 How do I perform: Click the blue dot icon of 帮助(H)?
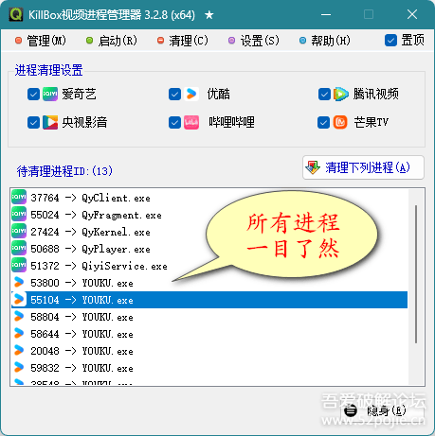[x=302, y=41]
